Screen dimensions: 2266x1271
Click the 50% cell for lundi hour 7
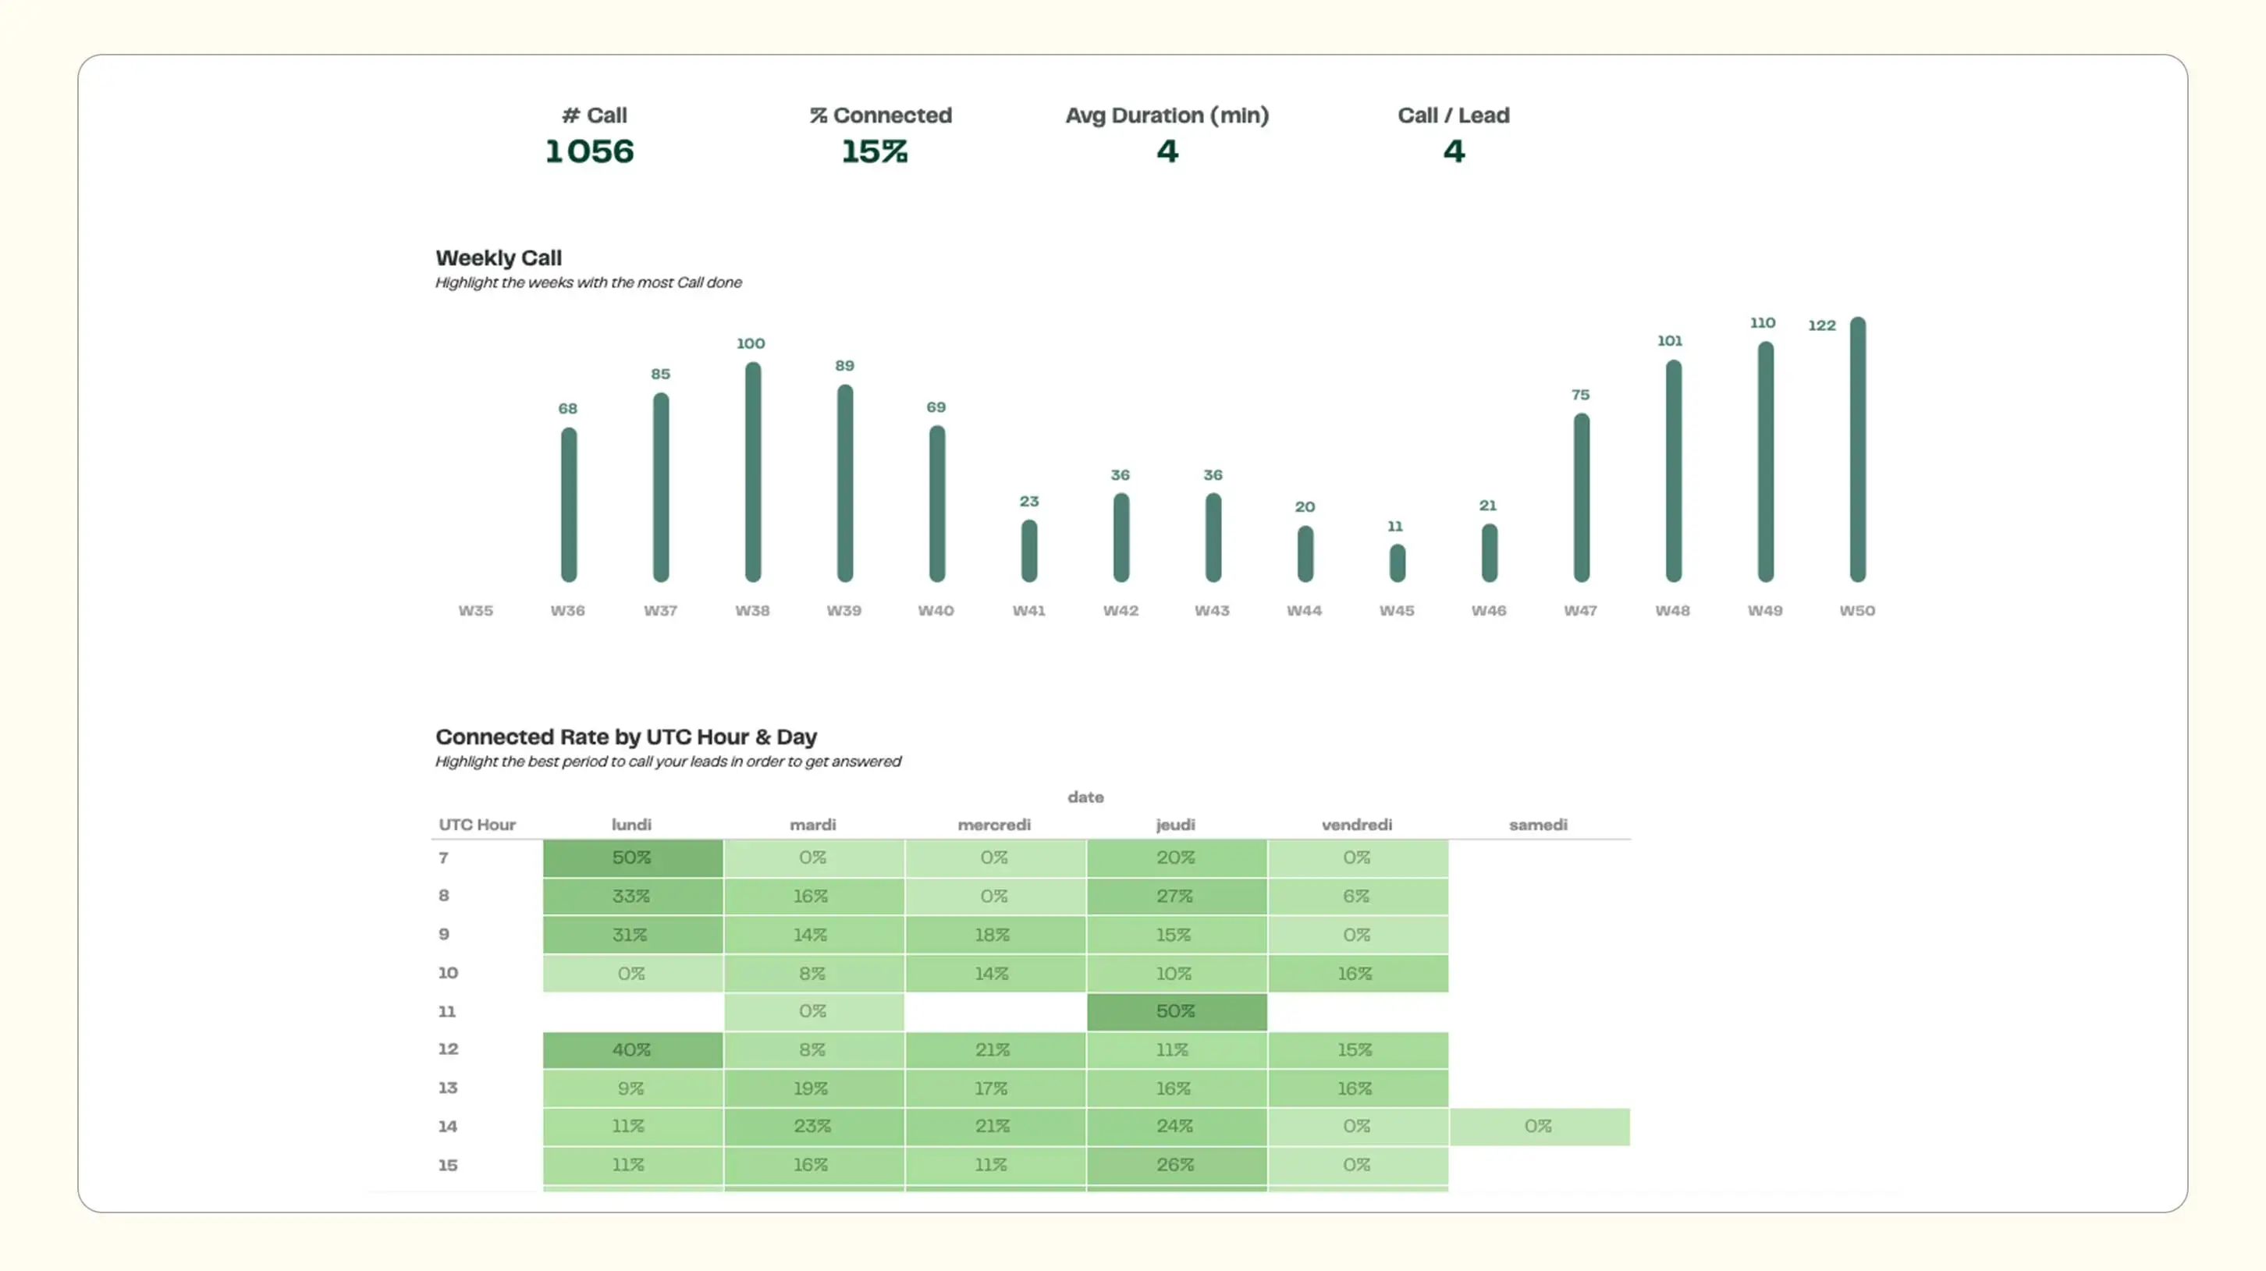(631, 857)
